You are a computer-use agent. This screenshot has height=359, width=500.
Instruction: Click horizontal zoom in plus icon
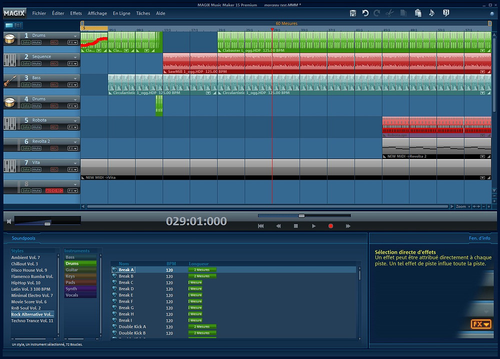click(489, 207)
